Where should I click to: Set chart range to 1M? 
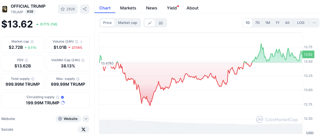point(267,23)
